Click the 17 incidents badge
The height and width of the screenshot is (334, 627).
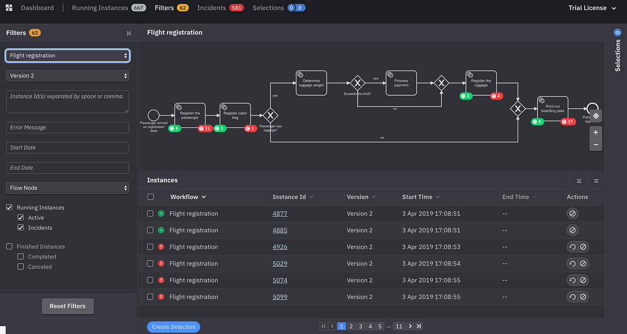click(x=568, y=122)
